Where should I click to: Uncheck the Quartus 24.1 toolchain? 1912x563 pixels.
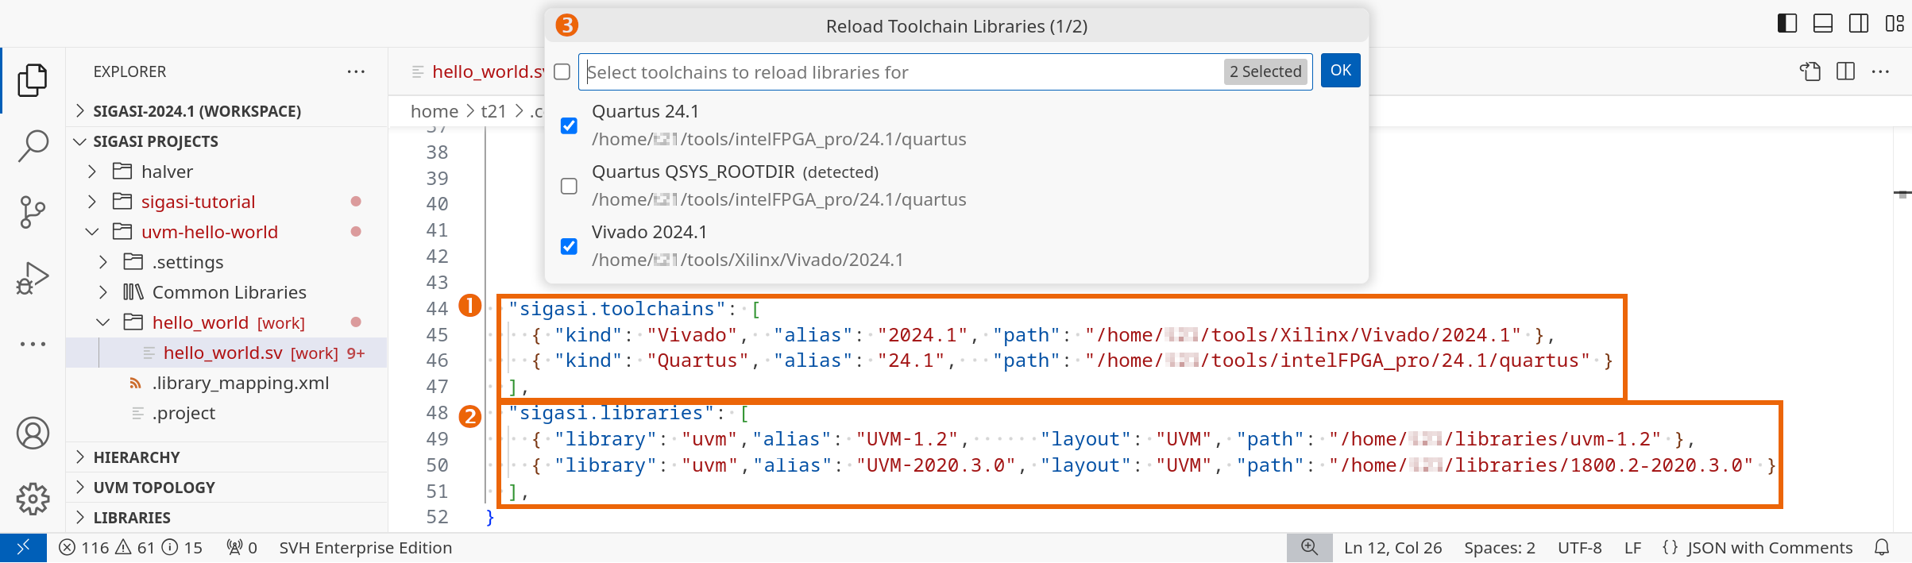coord(569,125)
